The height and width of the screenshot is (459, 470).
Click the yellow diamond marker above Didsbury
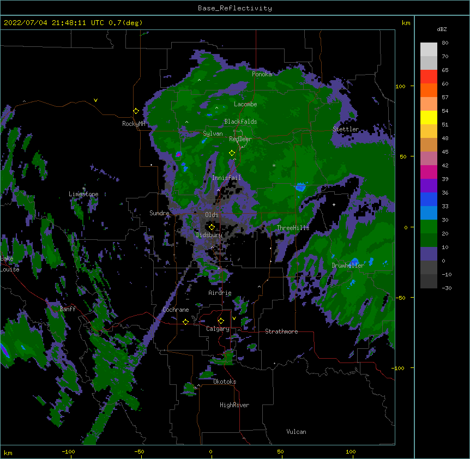(x=212, y=227)
